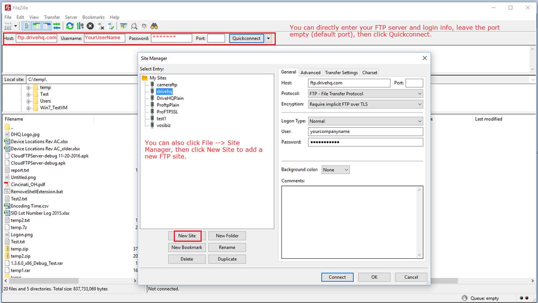The image size is (538, 303).
Task: Toggle directory comparison magnifier icon
Action: (x=134, y=26)
